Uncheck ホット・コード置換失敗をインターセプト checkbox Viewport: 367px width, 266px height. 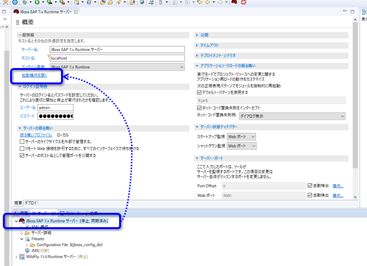click(x=199, y=108)
